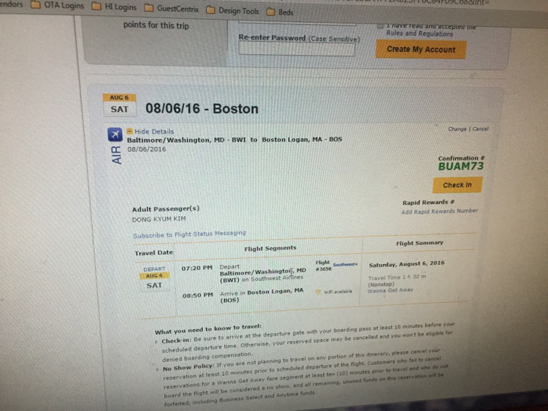This screenshot has height=411, width=548.
Task: Open the HI Logins bookmark folder
Action: [114, 7]
